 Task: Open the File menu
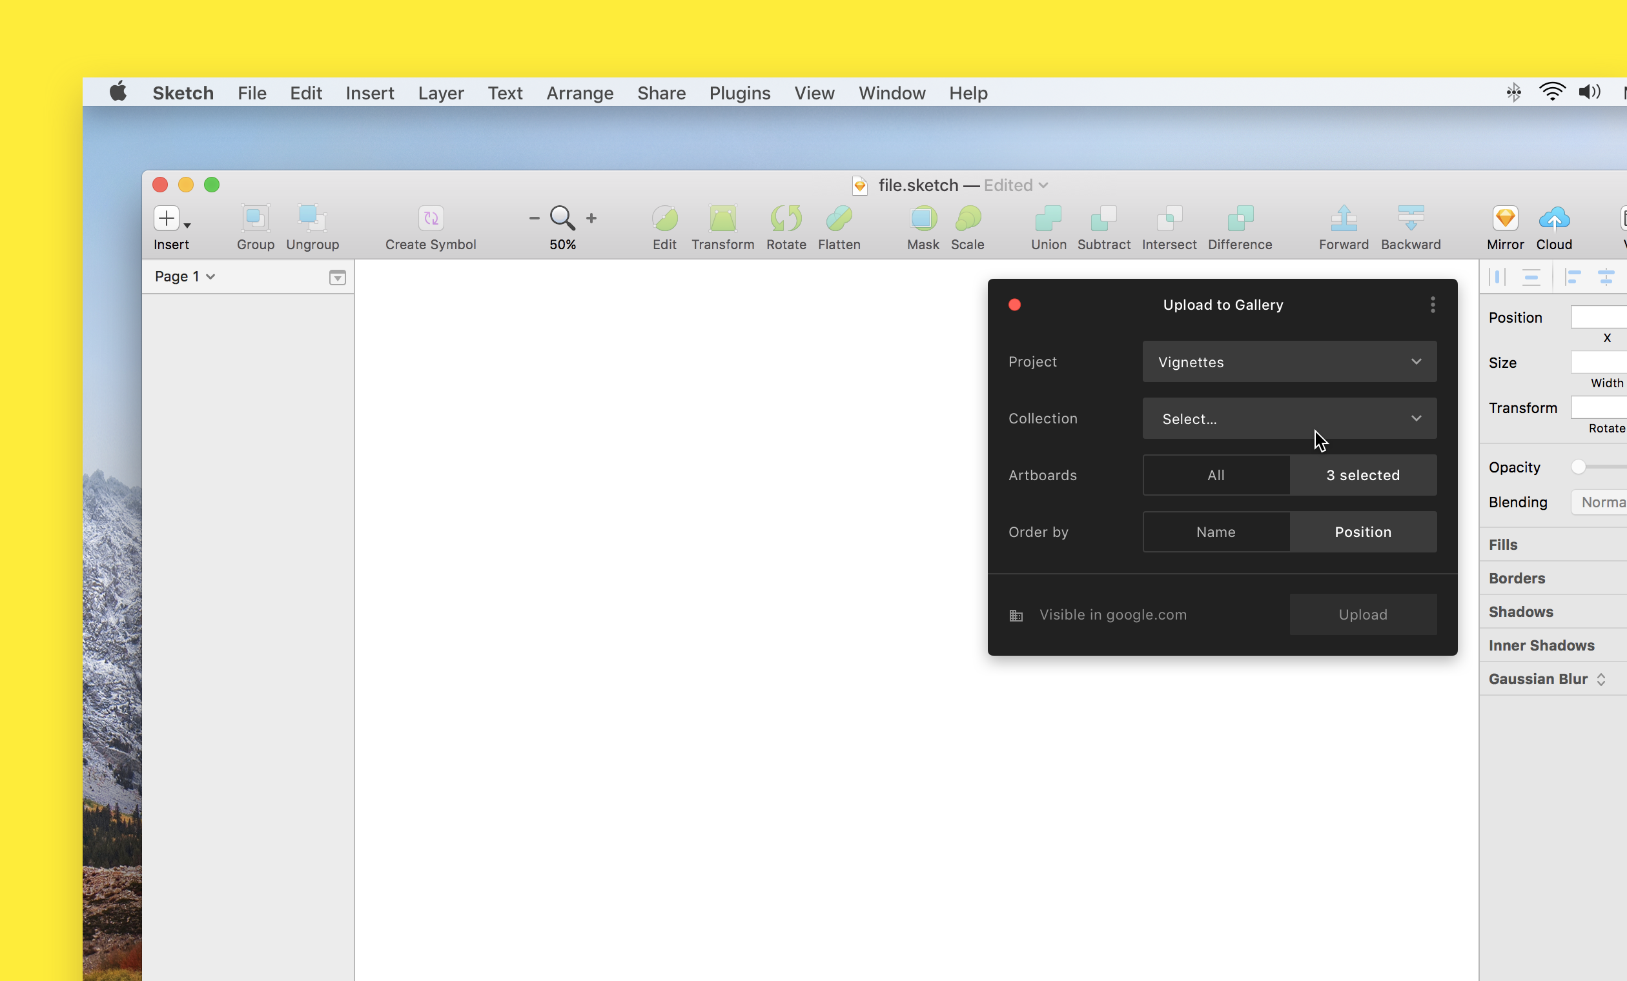coord(252,92)
